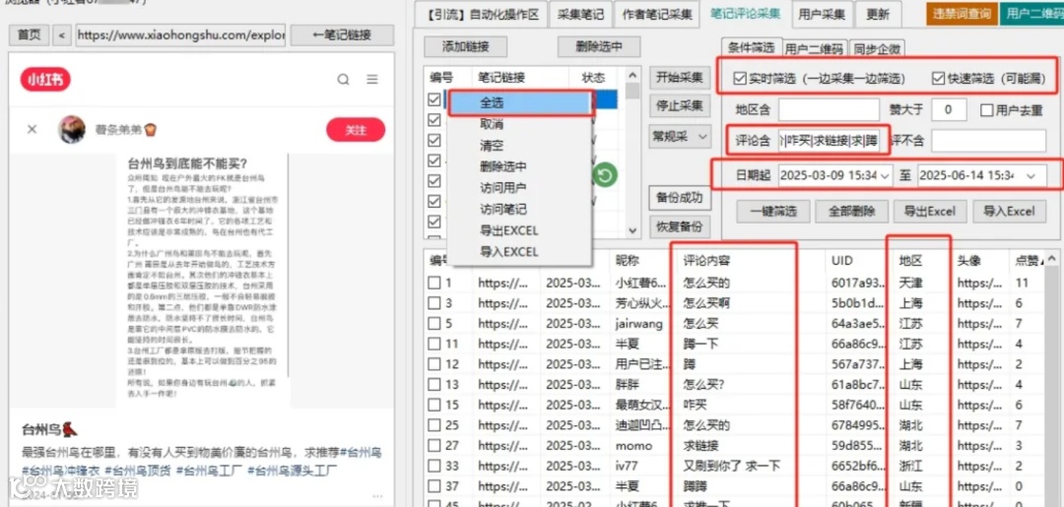Click the 评论含 keyword field
Screen dimensions: 1064x507
point(830,142)
